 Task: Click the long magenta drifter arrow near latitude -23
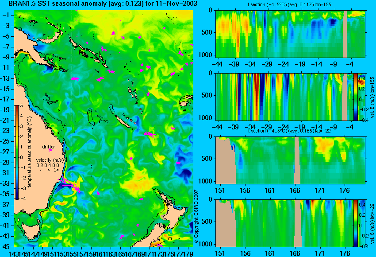point(150,134)
